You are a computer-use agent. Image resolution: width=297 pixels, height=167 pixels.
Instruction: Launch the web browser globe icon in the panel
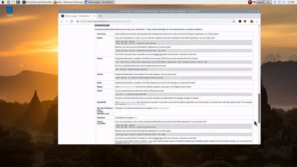coord(8,2)
